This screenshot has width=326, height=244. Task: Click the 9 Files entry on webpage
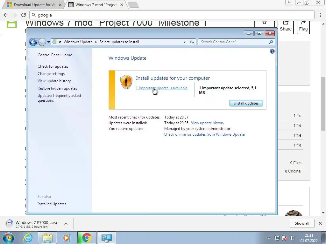[295, 163]
